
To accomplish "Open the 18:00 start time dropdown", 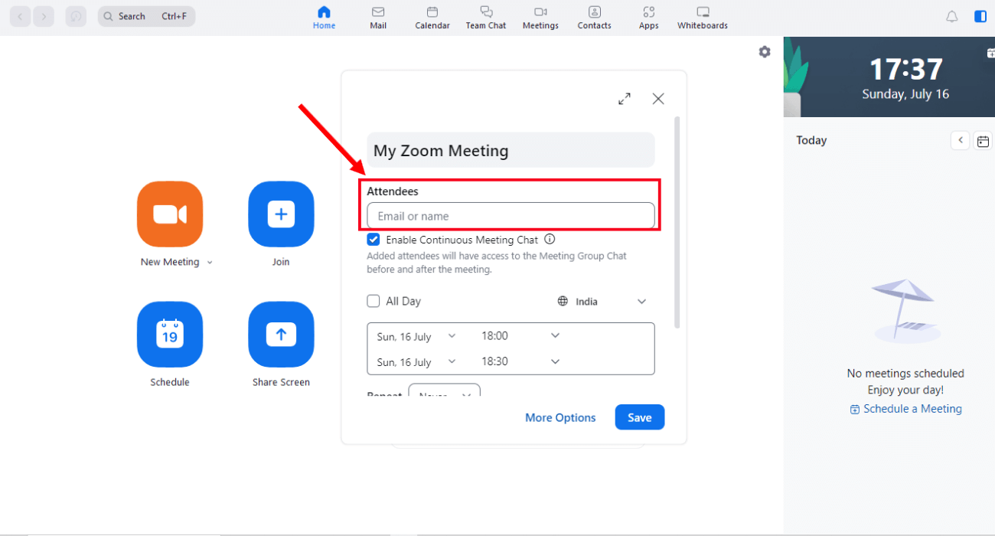I will (520, 336).
